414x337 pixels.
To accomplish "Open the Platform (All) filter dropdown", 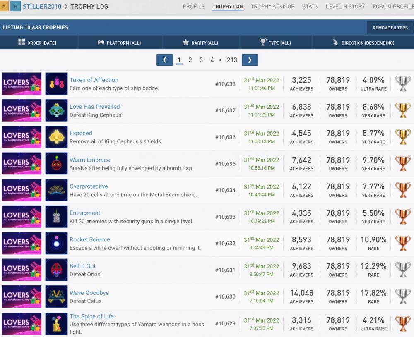I will 119,43.
